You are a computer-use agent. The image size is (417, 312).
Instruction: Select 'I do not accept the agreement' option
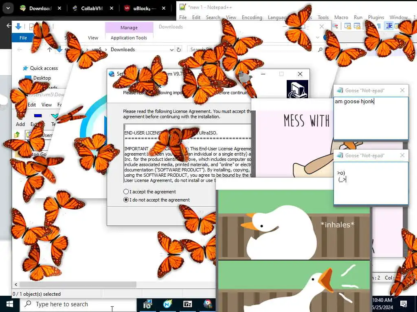tap(126, 200)
